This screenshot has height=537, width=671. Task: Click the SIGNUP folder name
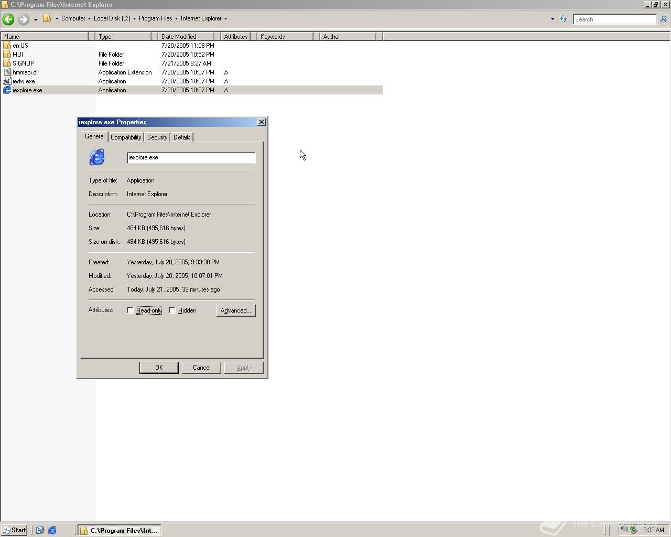click(23, 63)
